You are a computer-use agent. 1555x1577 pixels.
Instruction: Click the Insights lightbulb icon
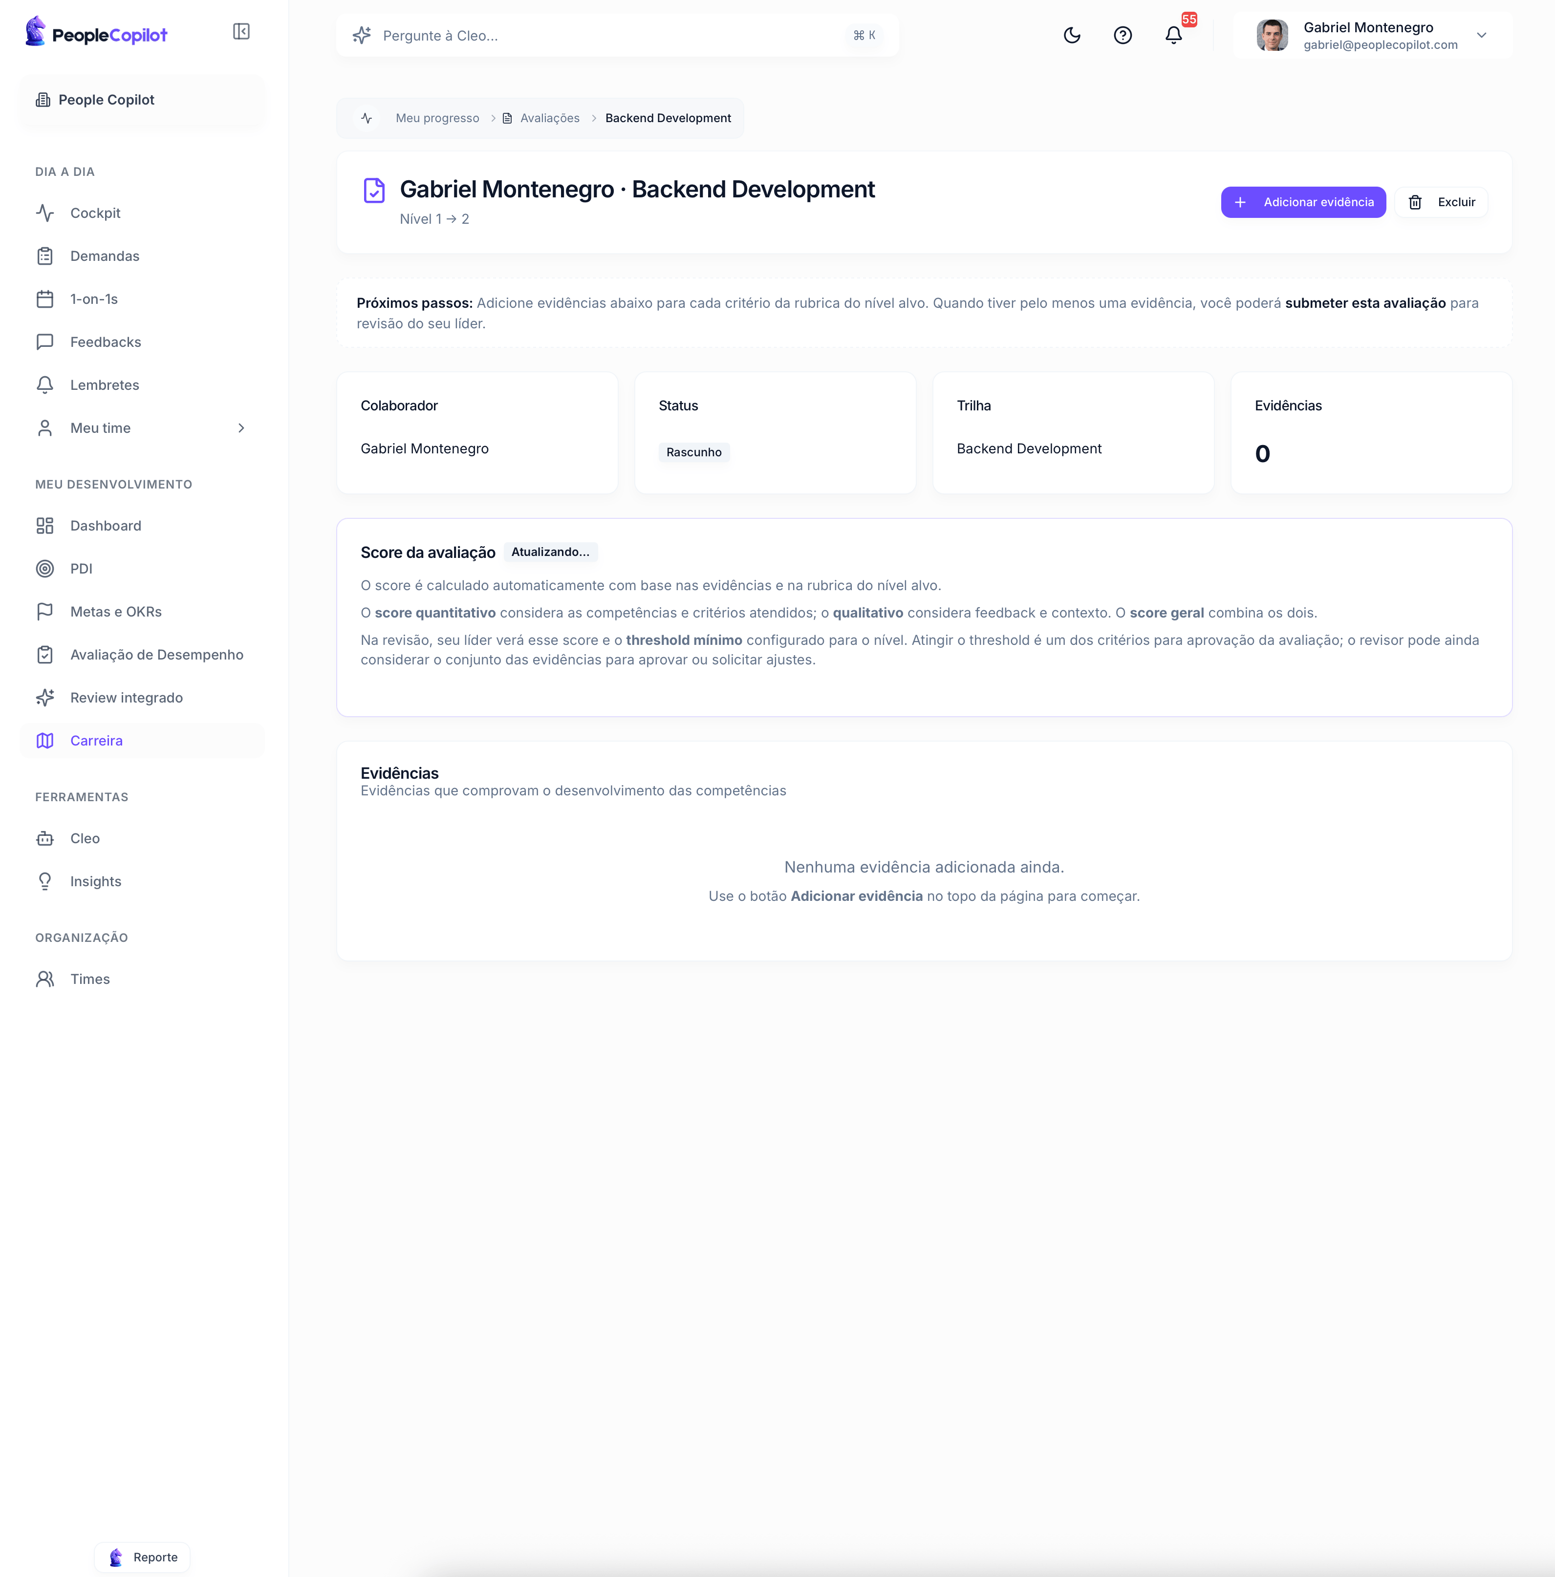pyautogui.click(x=45, y=881)
